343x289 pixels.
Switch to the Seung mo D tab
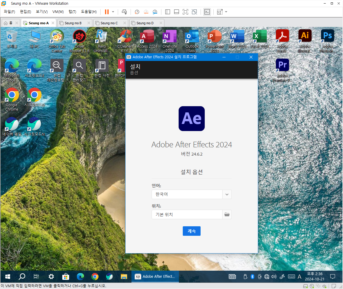click(145, 23)
